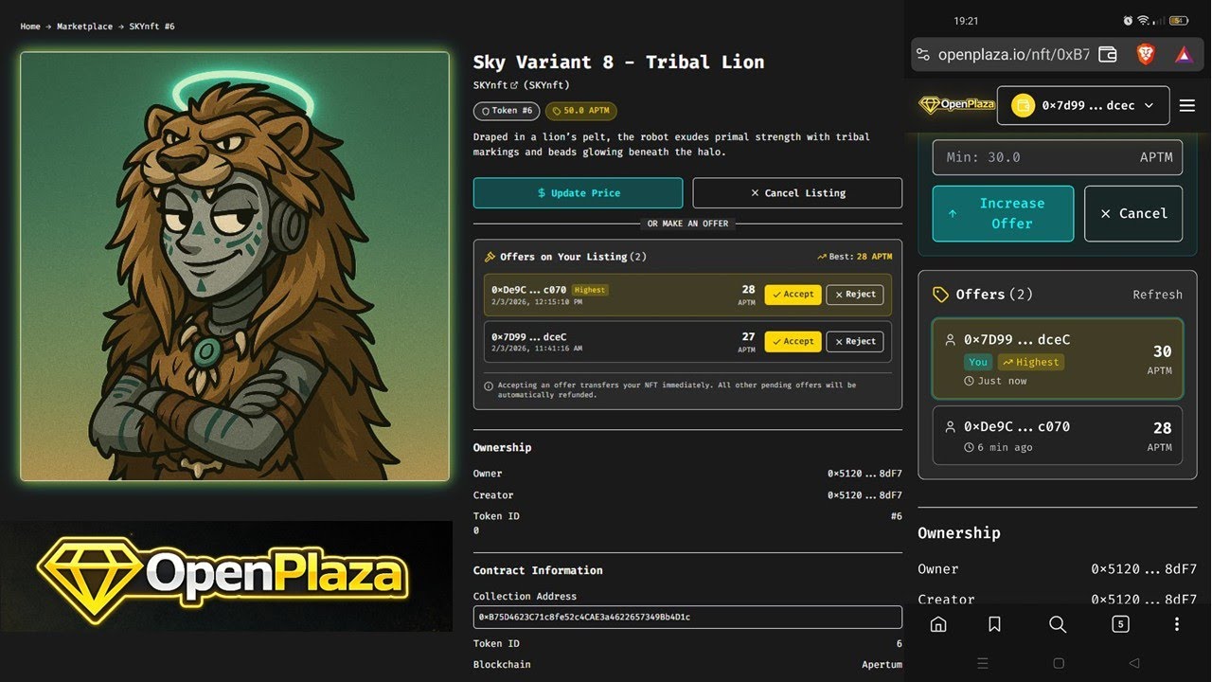Click the Update Price button
The image size is (1212, 682).
point(578,193)
